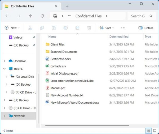
Task: Expand (D:) Backup under This PC
Action: [7, 85]
